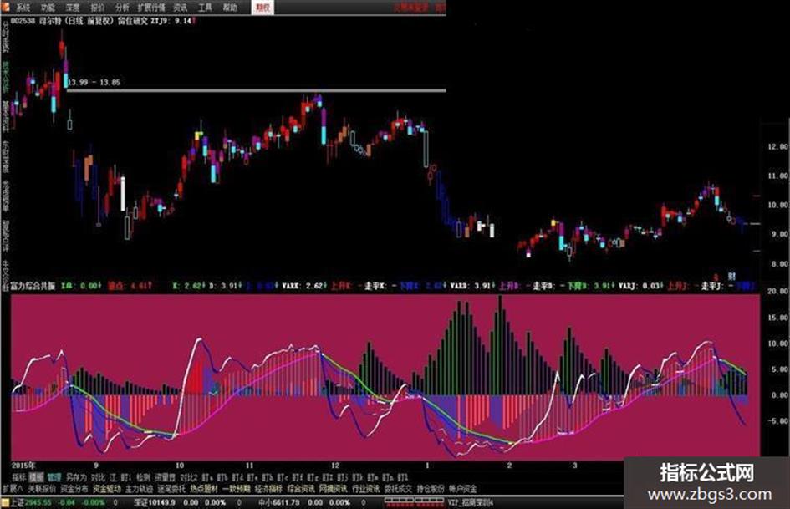This screenshot has width=790, height=509.
Task: Click the connection signal indicator in status bar
Action: pyautogui.click(x=414, y=501)
